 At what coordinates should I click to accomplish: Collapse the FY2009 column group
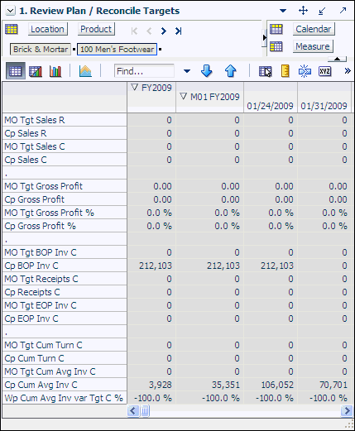(x=134, y=88)
